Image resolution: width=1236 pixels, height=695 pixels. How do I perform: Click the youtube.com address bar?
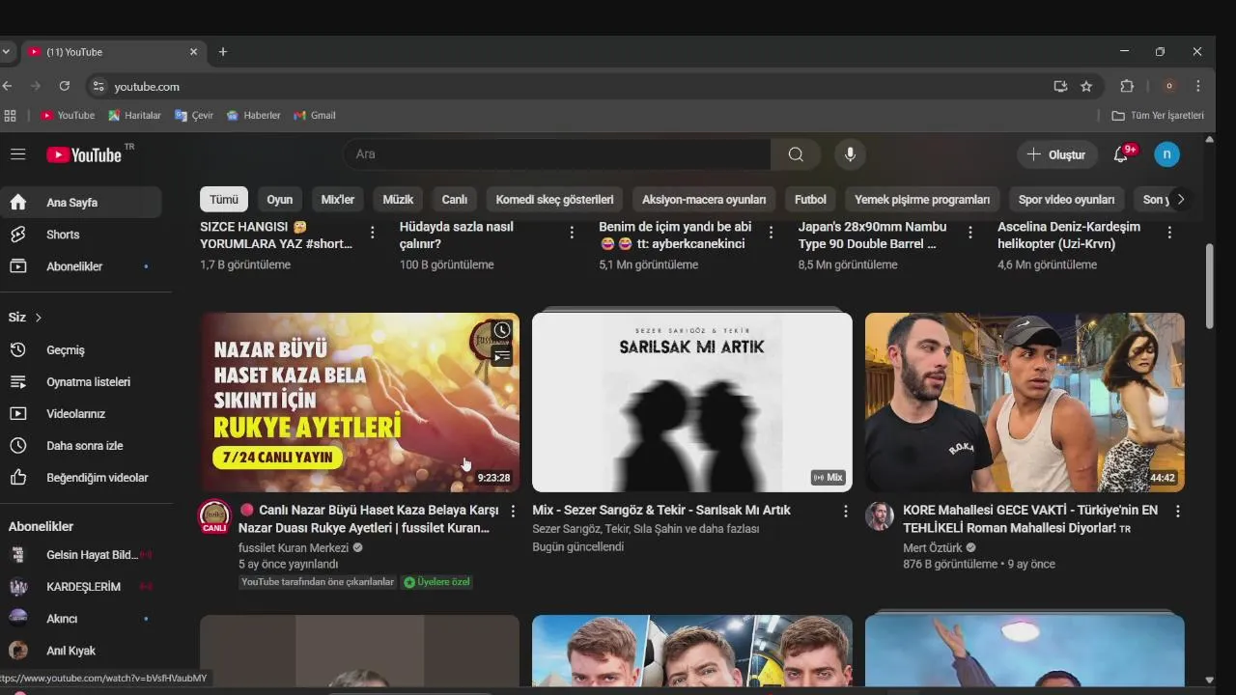click(x=570, y=86)
